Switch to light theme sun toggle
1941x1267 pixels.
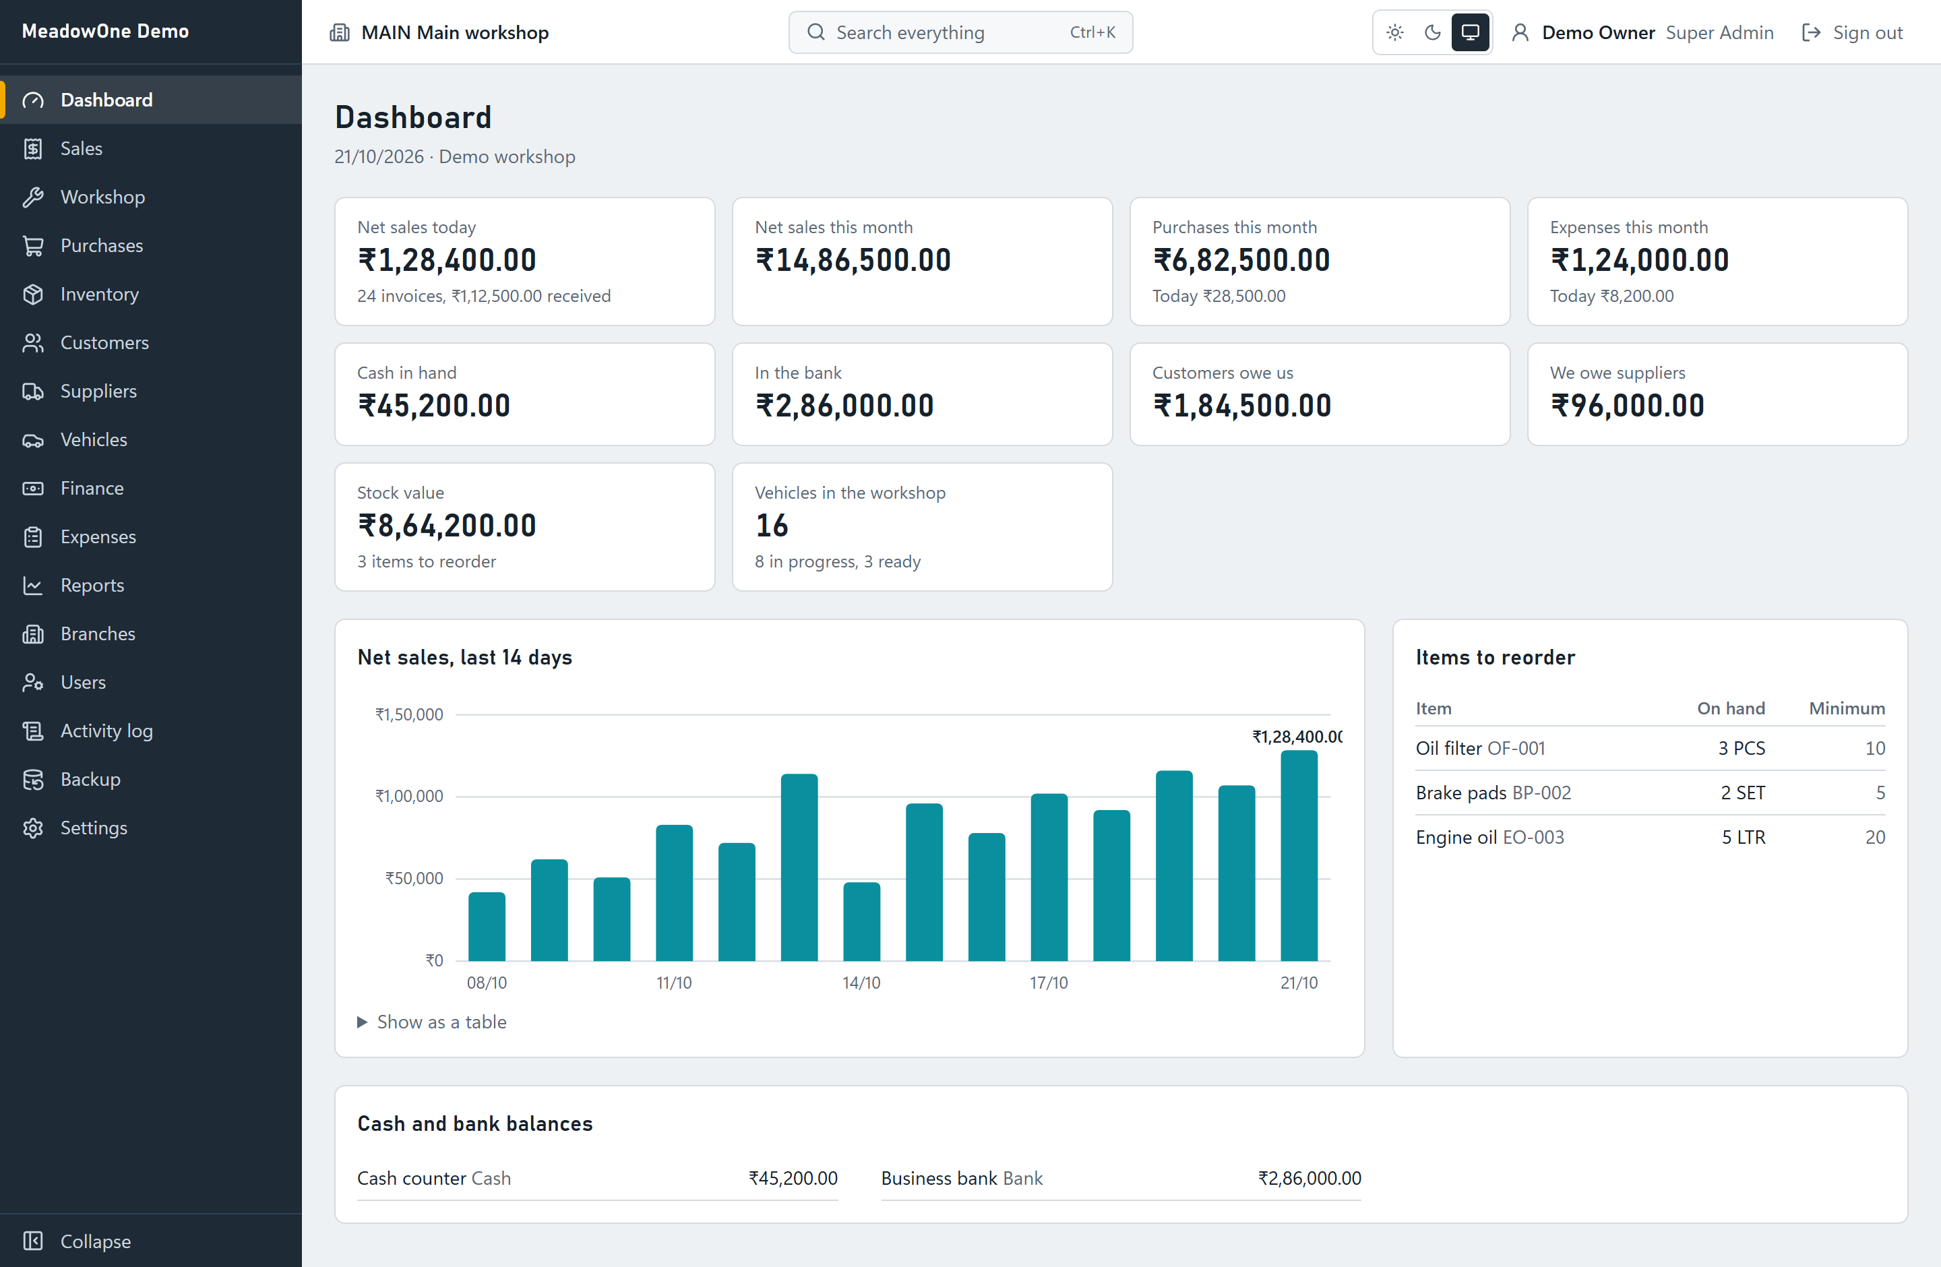tap(1394, 32)
